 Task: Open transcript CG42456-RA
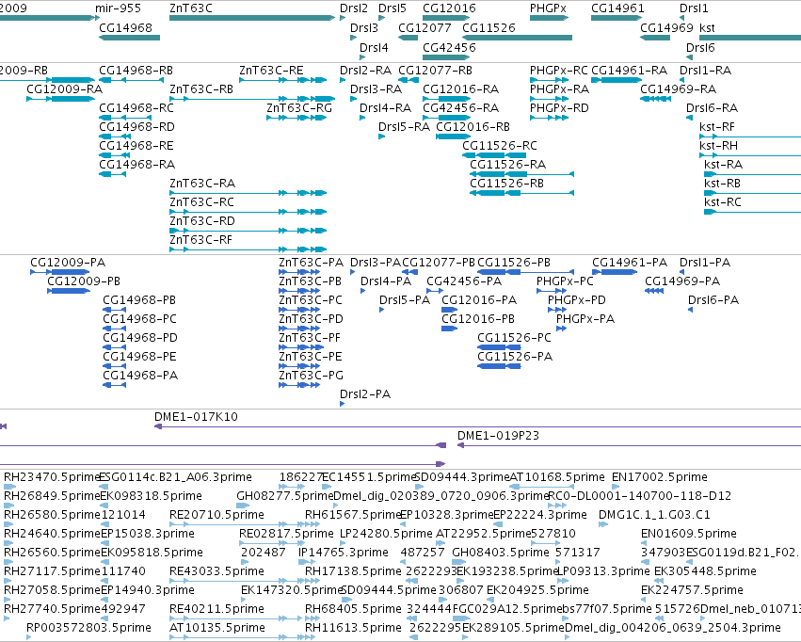[446, 118]
